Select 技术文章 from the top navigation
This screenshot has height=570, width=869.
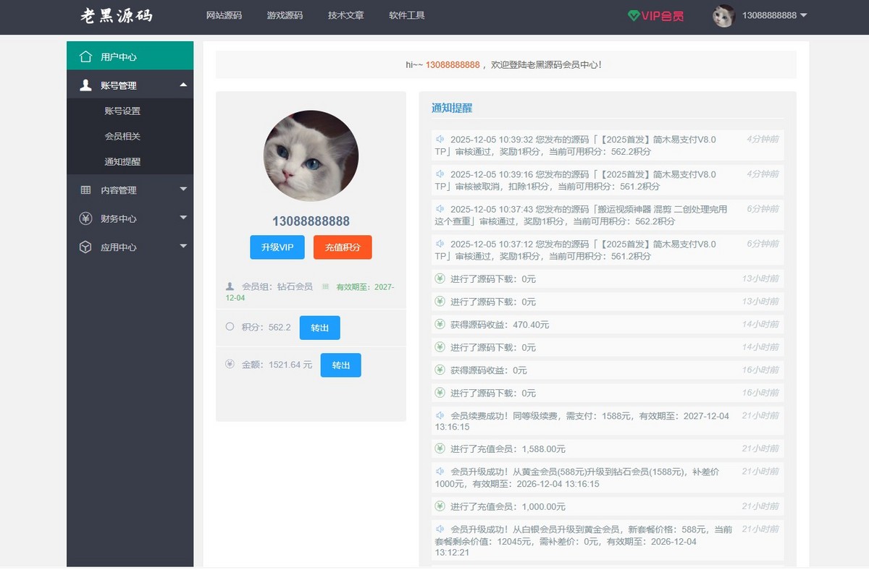click(345, 14)
